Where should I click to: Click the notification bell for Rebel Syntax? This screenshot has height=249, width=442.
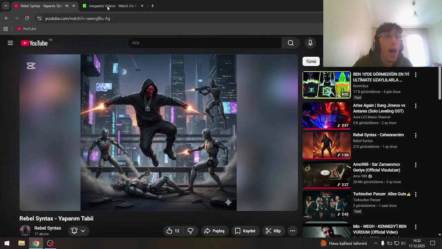[x=74, y=231]
